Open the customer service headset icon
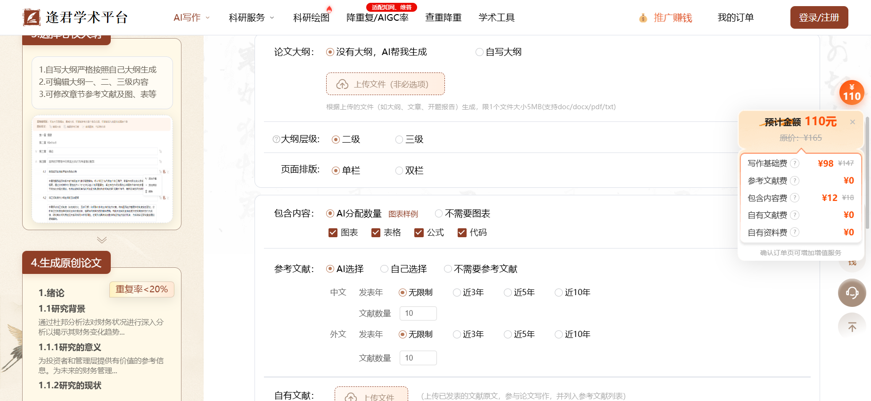The height and width of the screenshot is (401, 871). [852, 293]
